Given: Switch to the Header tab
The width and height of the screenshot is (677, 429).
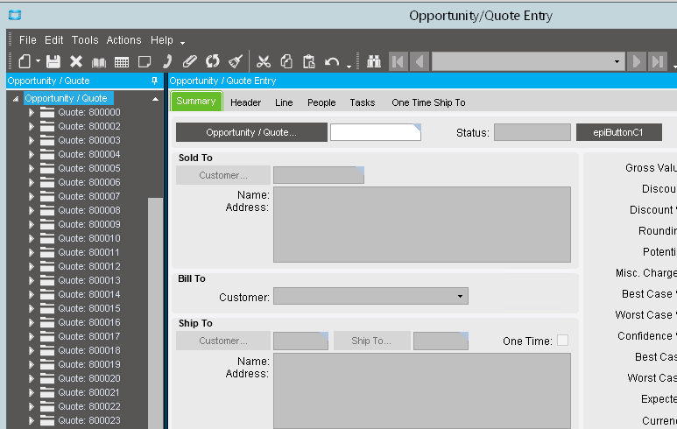Looking at the screenshot, I should pos(246,102).
